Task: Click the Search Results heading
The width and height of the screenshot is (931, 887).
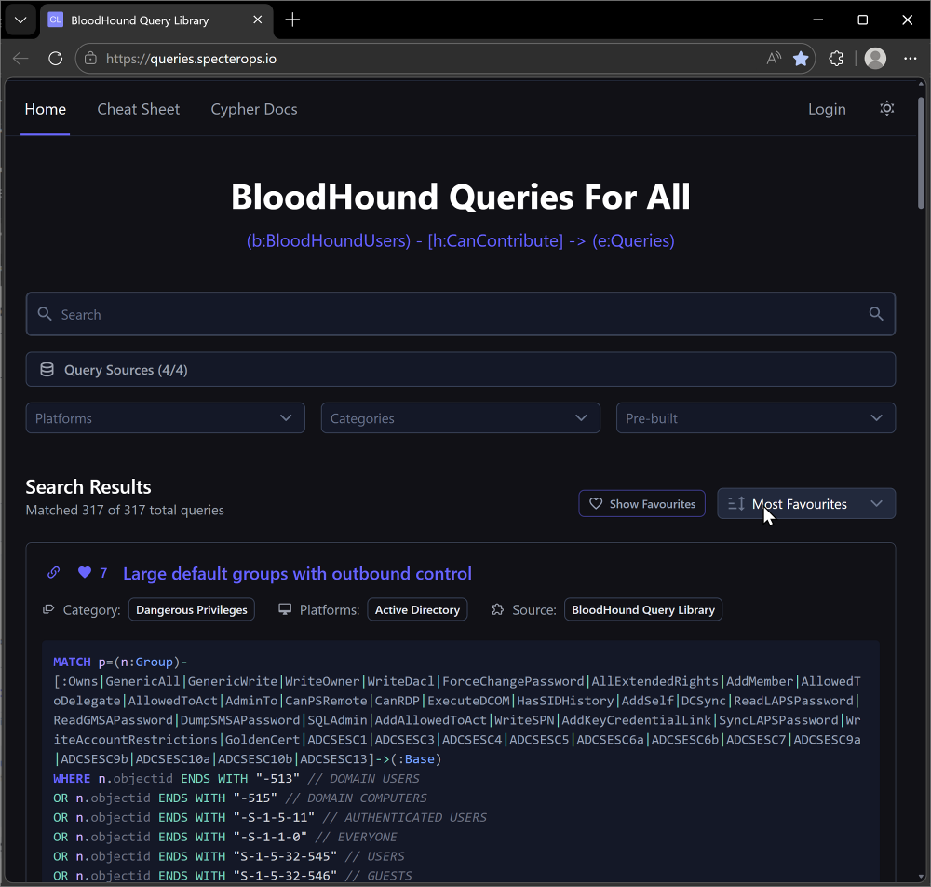Action: tap(88, 487)
